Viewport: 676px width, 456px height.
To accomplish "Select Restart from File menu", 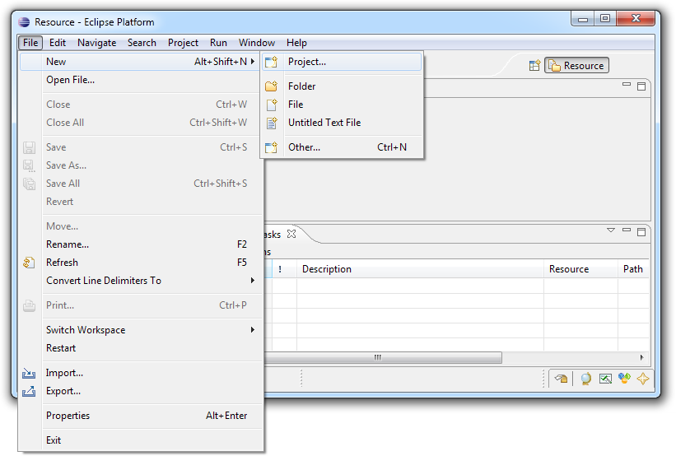I will click(141, 348).
